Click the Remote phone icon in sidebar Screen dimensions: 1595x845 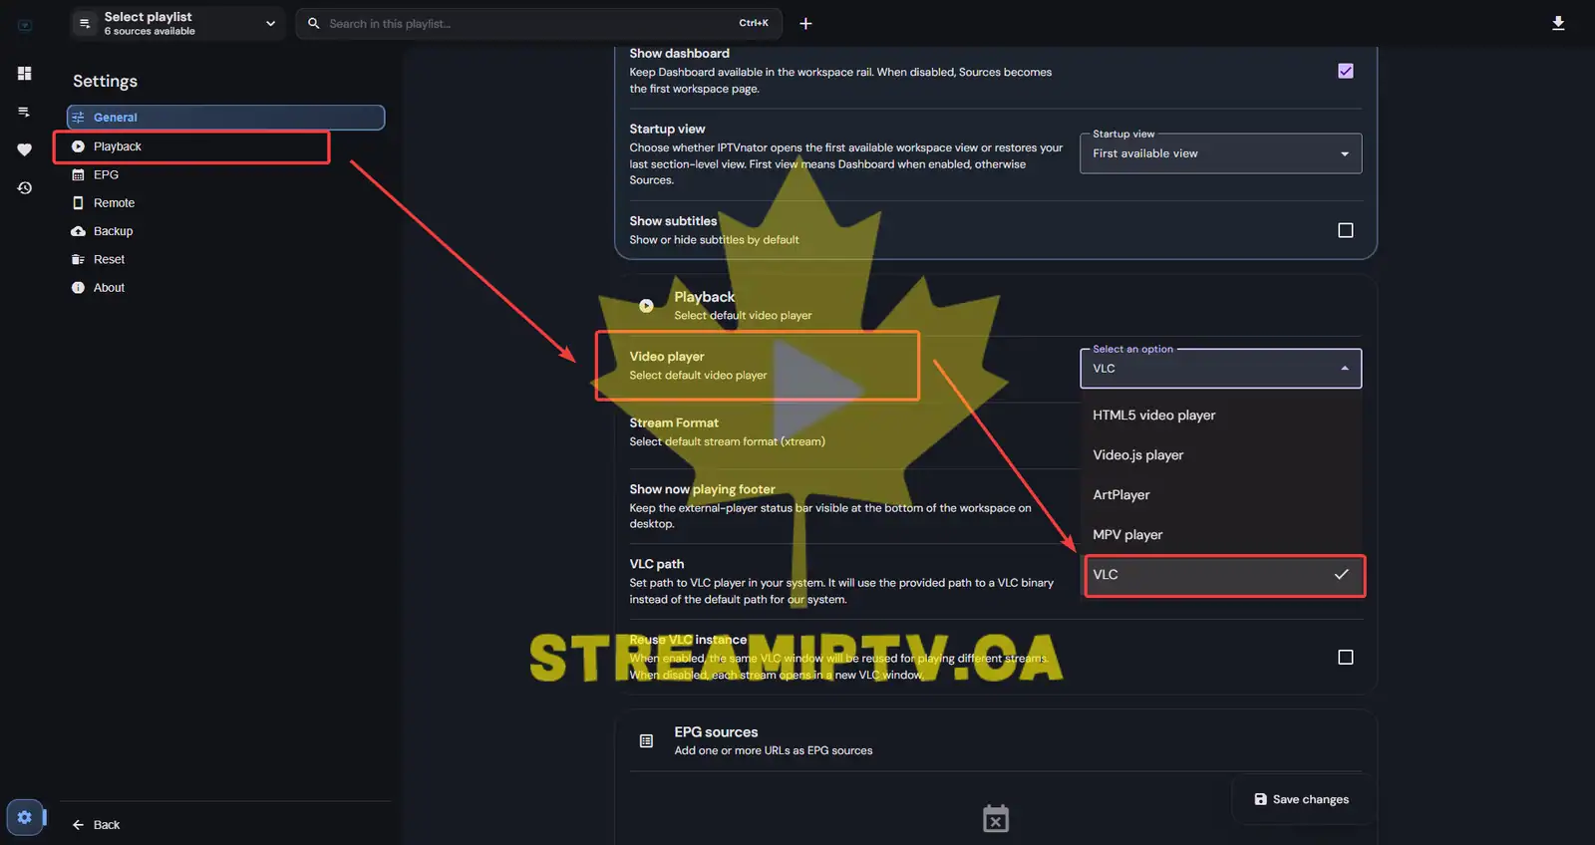(78, 202)
